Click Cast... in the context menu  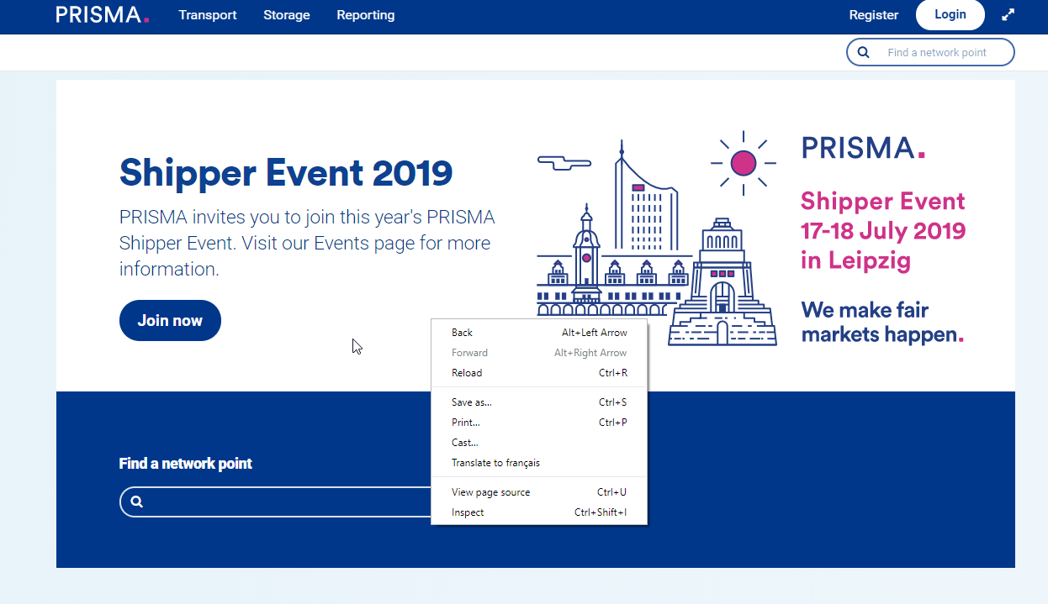465,443
